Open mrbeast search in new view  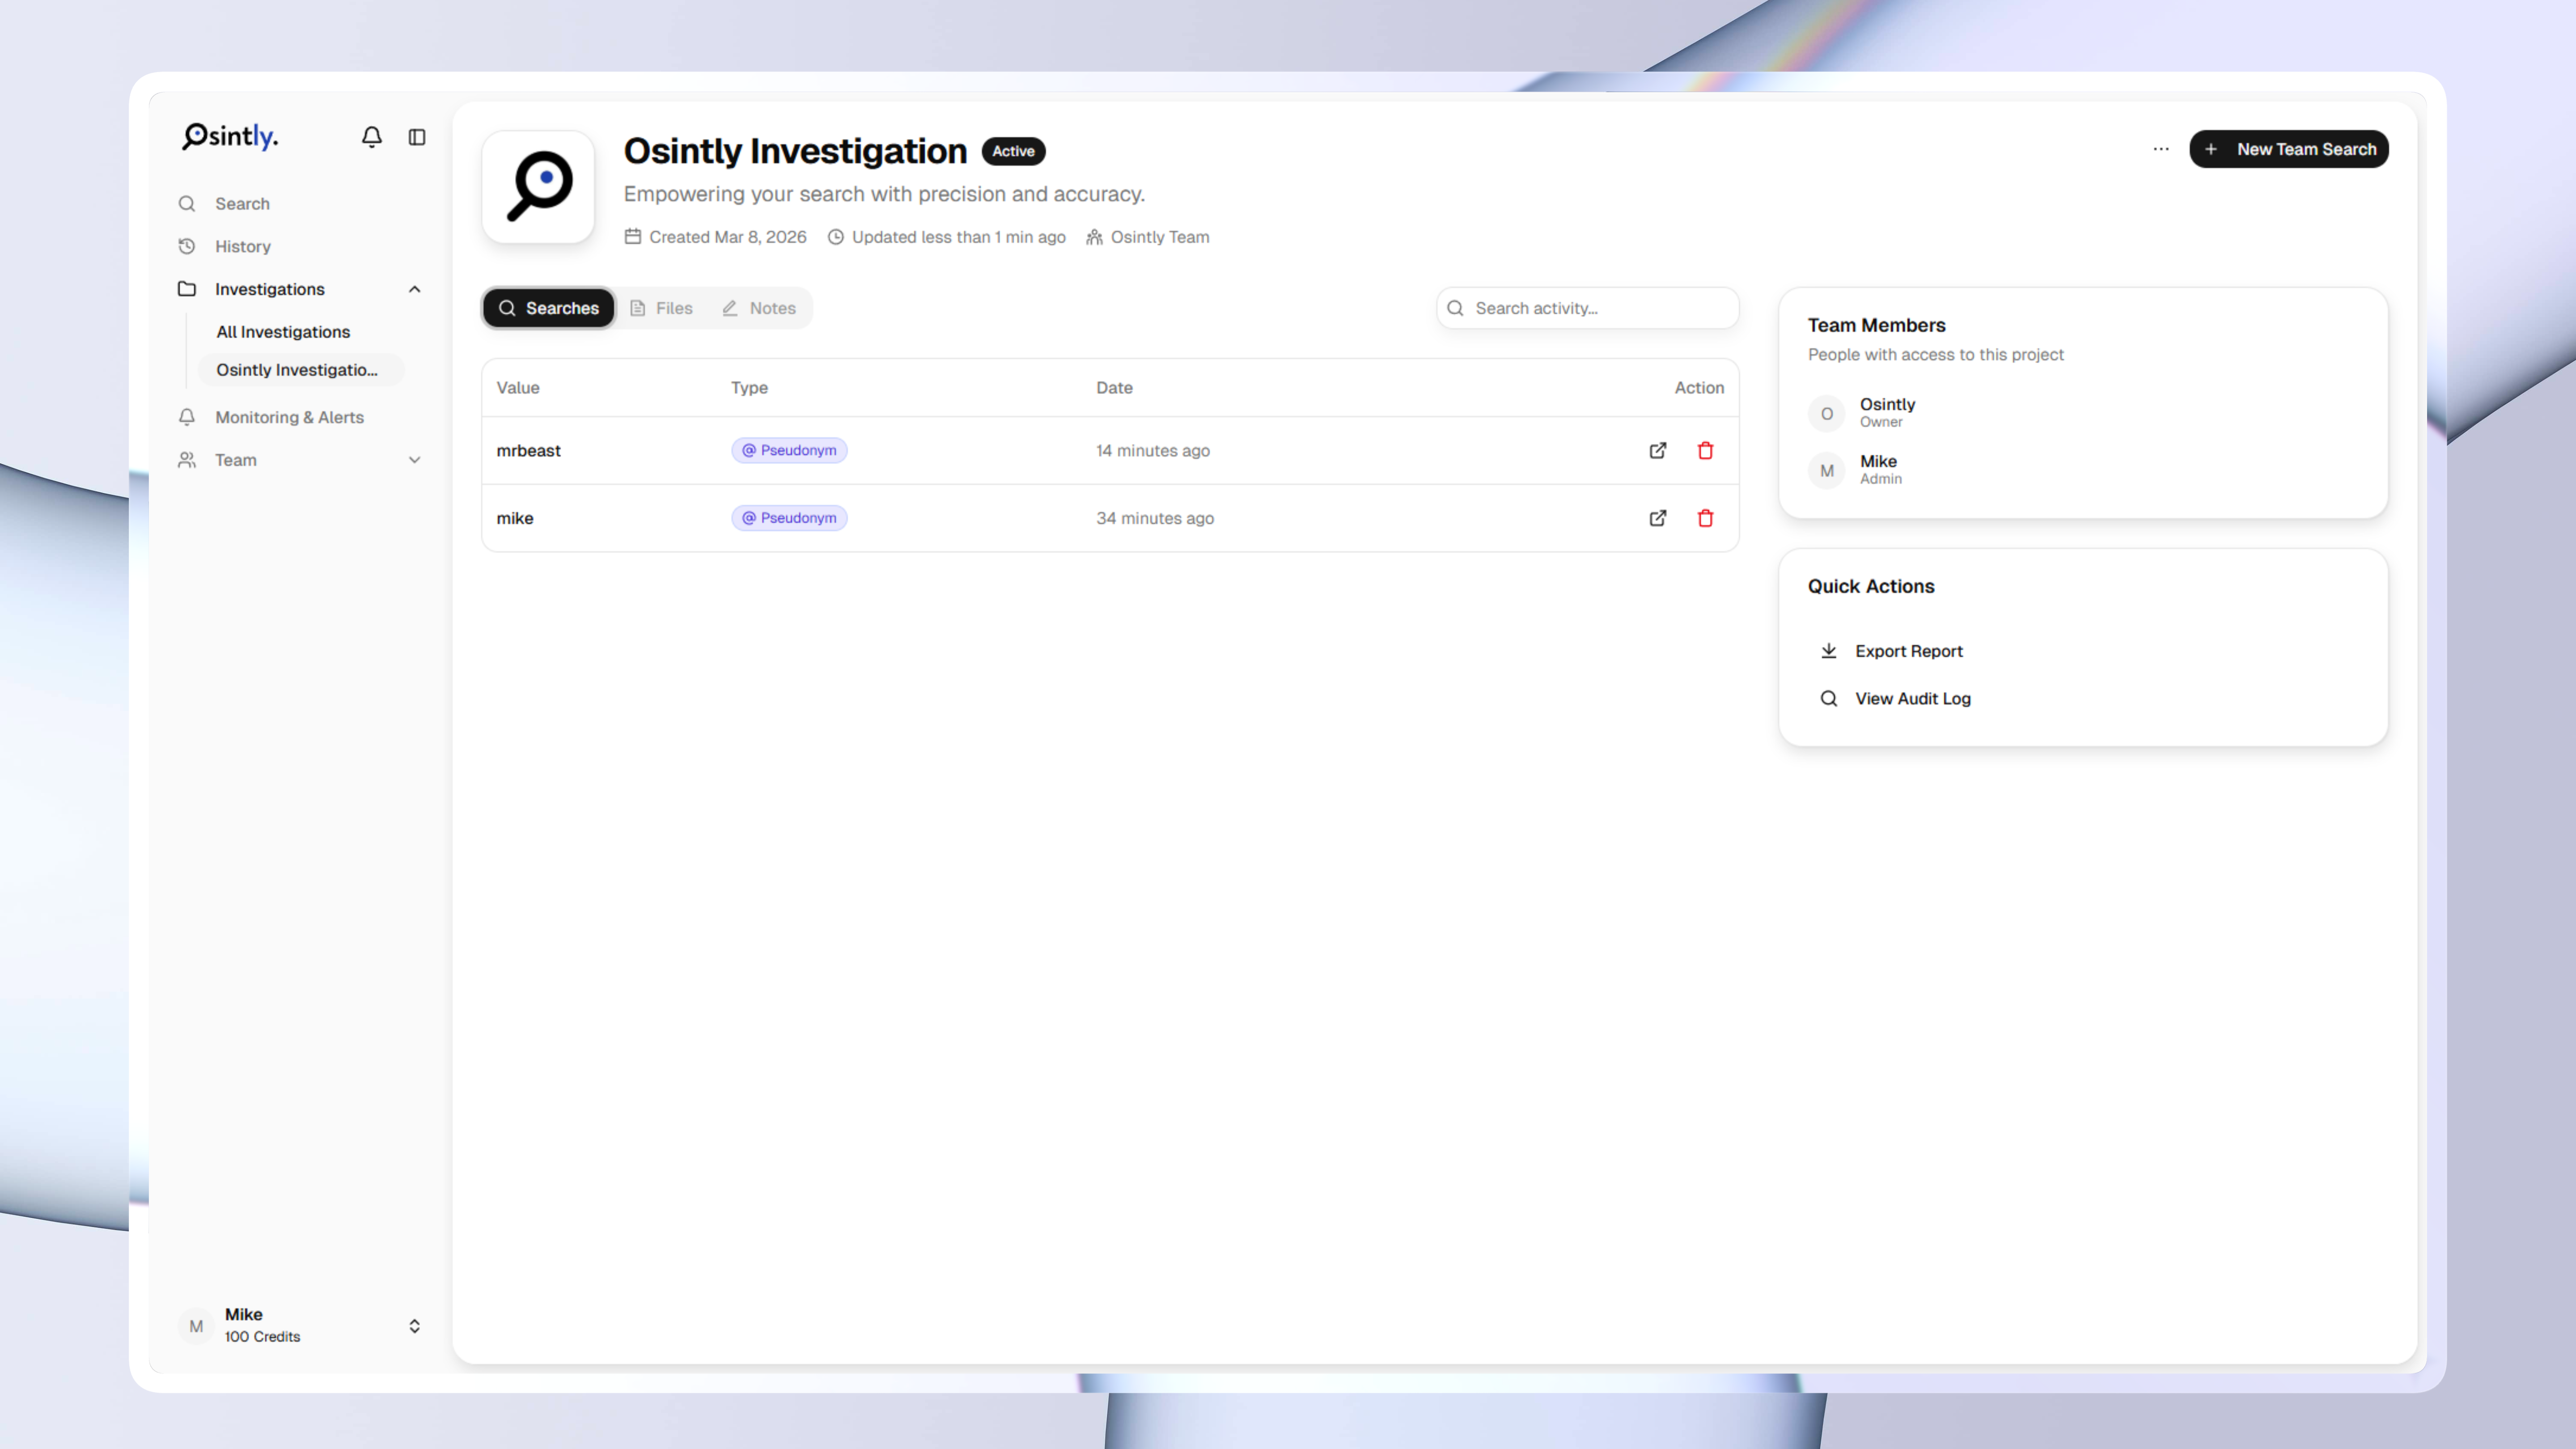[1657, 451]
